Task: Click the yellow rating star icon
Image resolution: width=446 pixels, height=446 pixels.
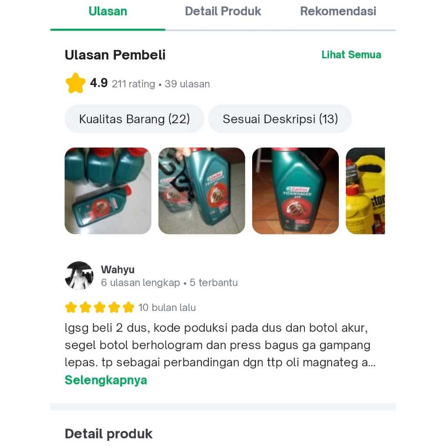Action: click(x=75, y=83)
